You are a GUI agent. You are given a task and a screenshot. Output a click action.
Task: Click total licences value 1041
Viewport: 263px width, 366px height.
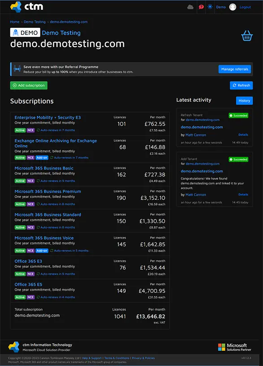point(120,317)
